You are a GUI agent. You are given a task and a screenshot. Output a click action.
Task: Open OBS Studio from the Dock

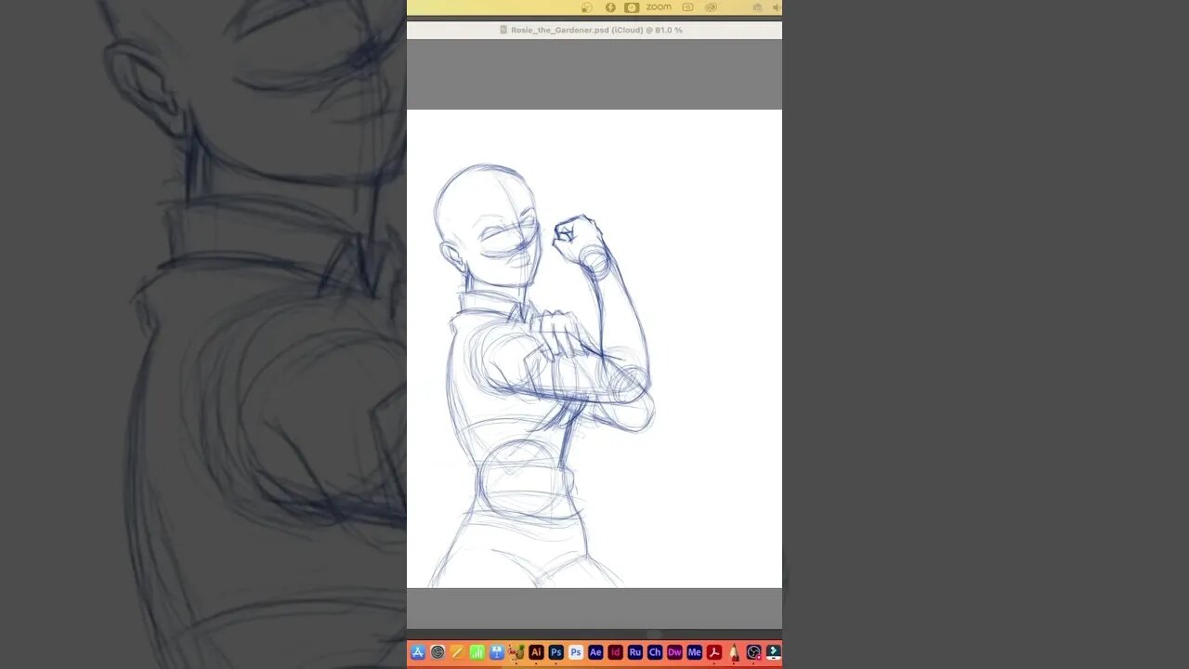pos(754,652)
